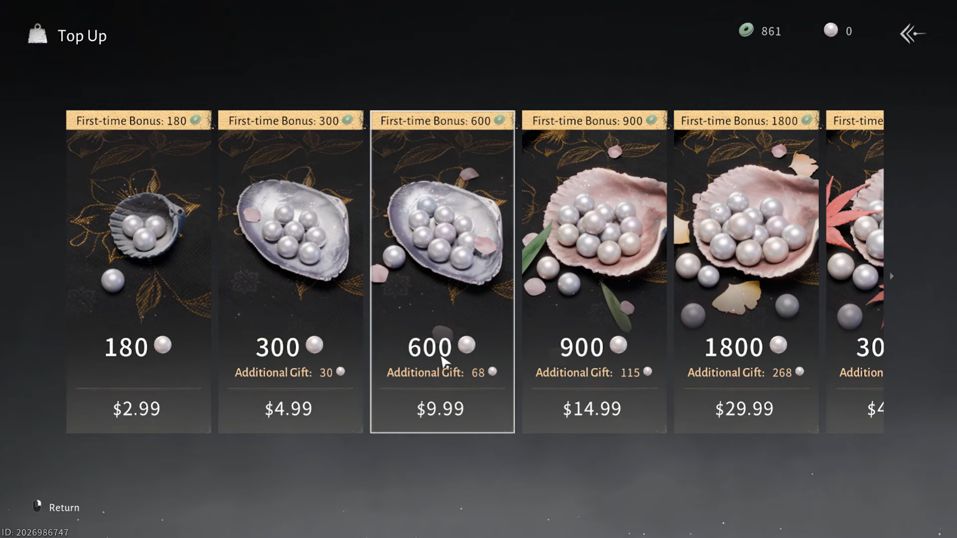Click the pearl icon next to 1800
Image resolution: width=957 pixels, height=538 pixels.
[x=778, y=345]
